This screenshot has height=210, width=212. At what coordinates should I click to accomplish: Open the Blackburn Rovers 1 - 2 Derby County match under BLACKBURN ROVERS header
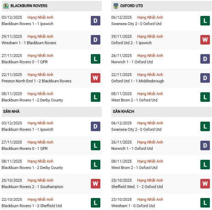pyautogui.click(x=32, y=100)
